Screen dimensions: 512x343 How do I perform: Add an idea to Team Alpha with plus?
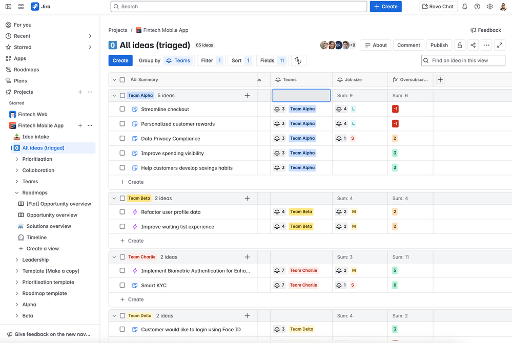pyautogui.click(x=247, y=96)
